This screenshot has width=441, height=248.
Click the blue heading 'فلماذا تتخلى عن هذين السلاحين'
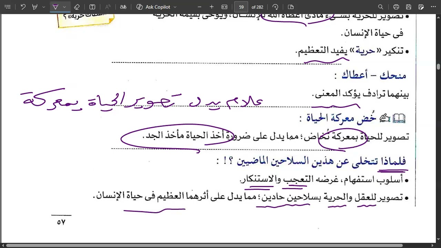pos(321,161)
